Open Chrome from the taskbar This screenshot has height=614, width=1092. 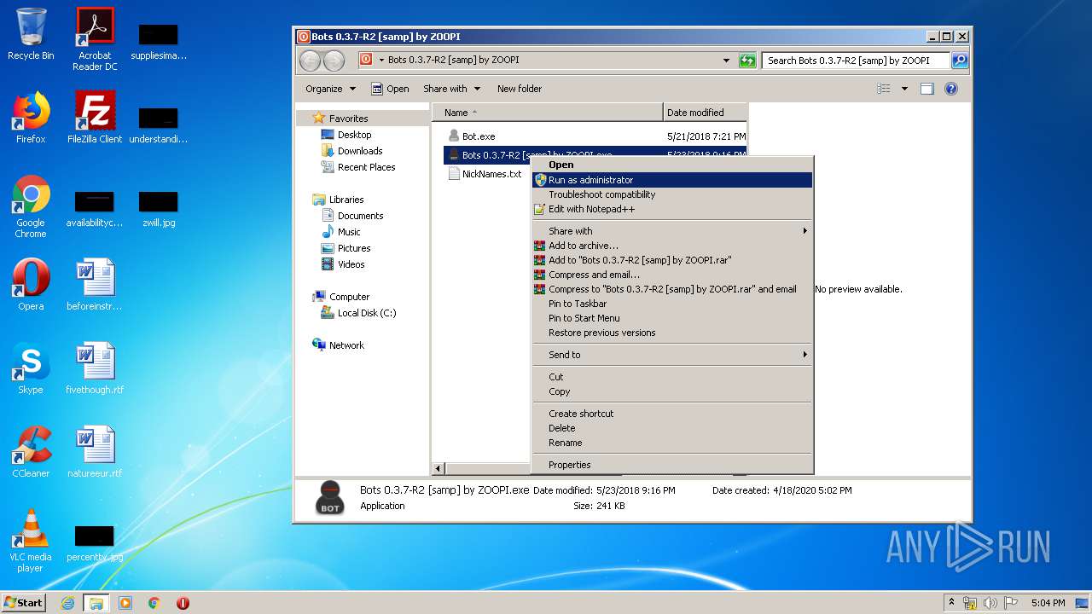pyautogui.click(x=154, y=603)
